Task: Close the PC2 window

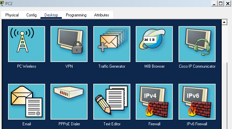Action: (228, 3)
